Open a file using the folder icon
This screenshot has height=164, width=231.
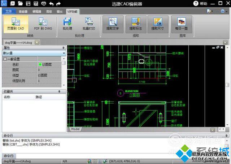[x=20, y=3]
